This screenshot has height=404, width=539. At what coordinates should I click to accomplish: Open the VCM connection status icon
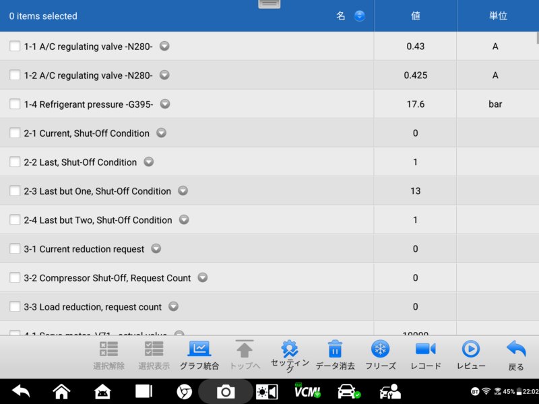307,391
